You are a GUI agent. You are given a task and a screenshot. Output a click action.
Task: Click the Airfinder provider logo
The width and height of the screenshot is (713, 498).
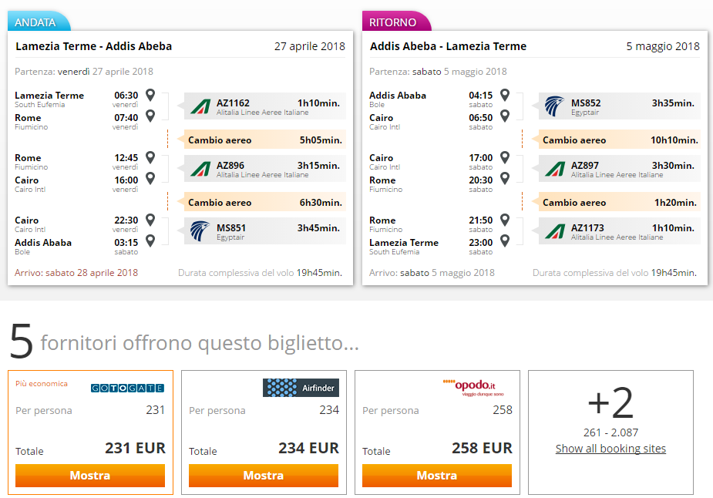[301, 388]
